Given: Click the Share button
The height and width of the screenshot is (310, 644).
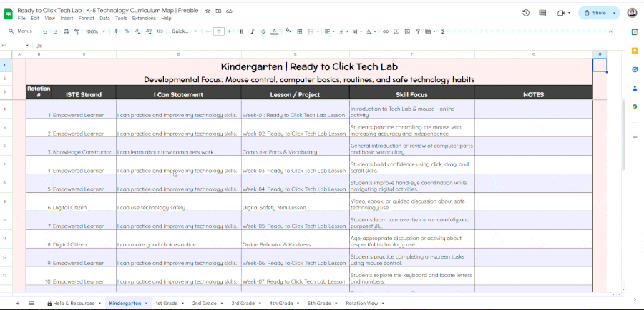Looking at the screenshot, I should (x=595, y=13).
